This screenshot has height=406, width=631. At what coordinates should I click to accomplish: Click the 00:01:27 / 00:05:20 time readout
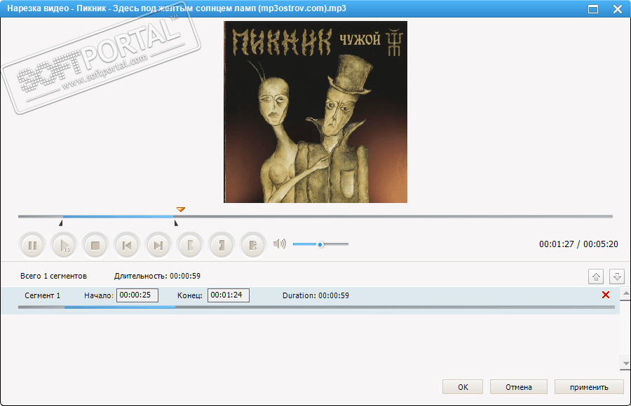pos(578,244)
